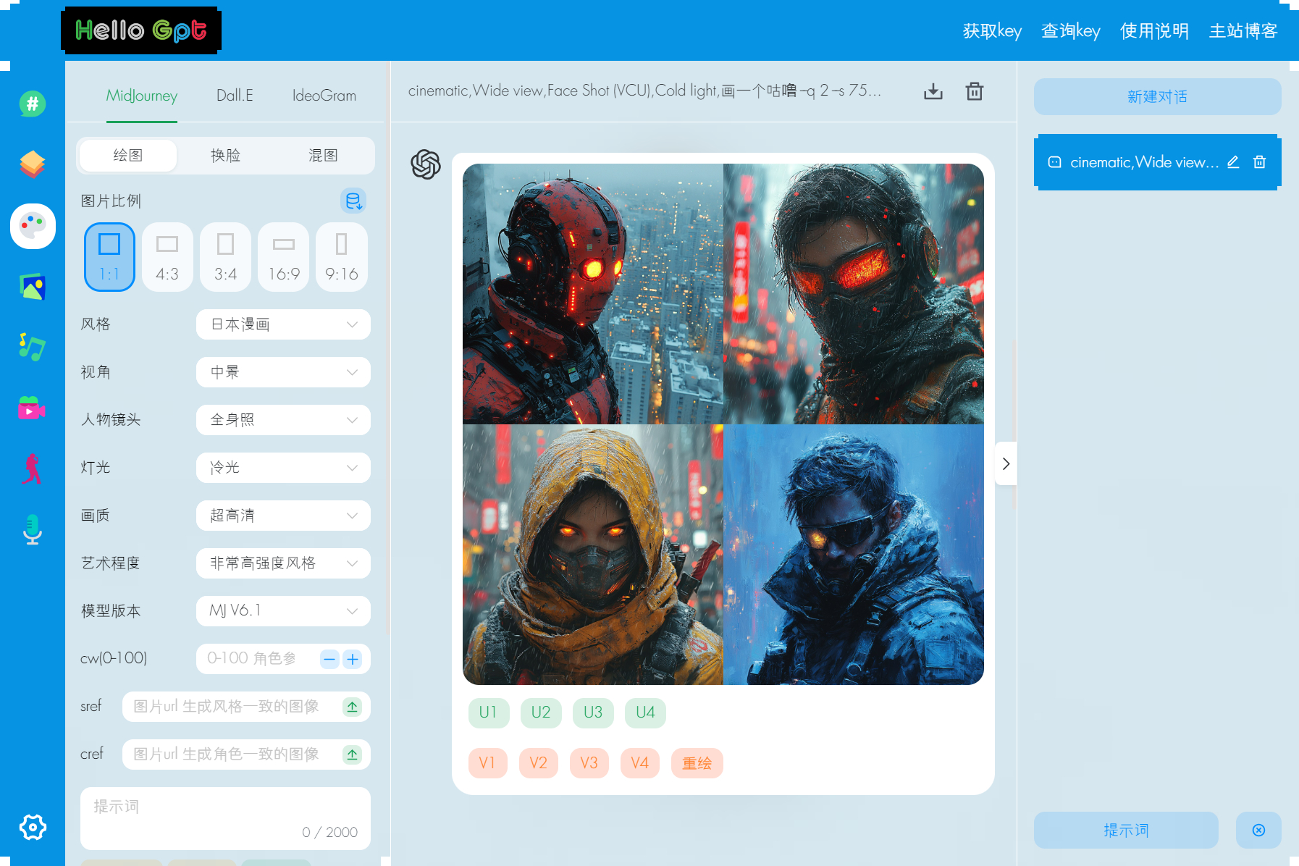Open the music note sidebar icon
The image size is (1299, 866).
32,347
